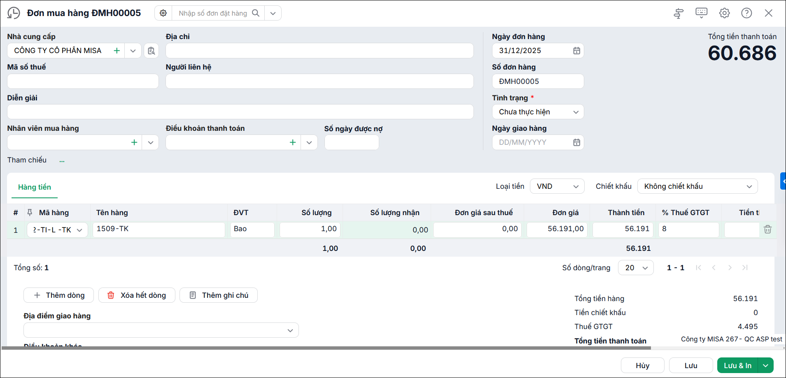Click Đơn giá sau thuế cell in row 1
The width and height of the screenshot is (786, 378).
click(x=477, y=230)
